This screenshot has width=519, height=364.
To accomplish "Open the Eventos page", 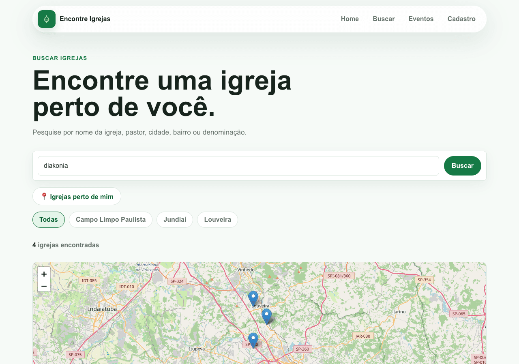I will (421, 19).
